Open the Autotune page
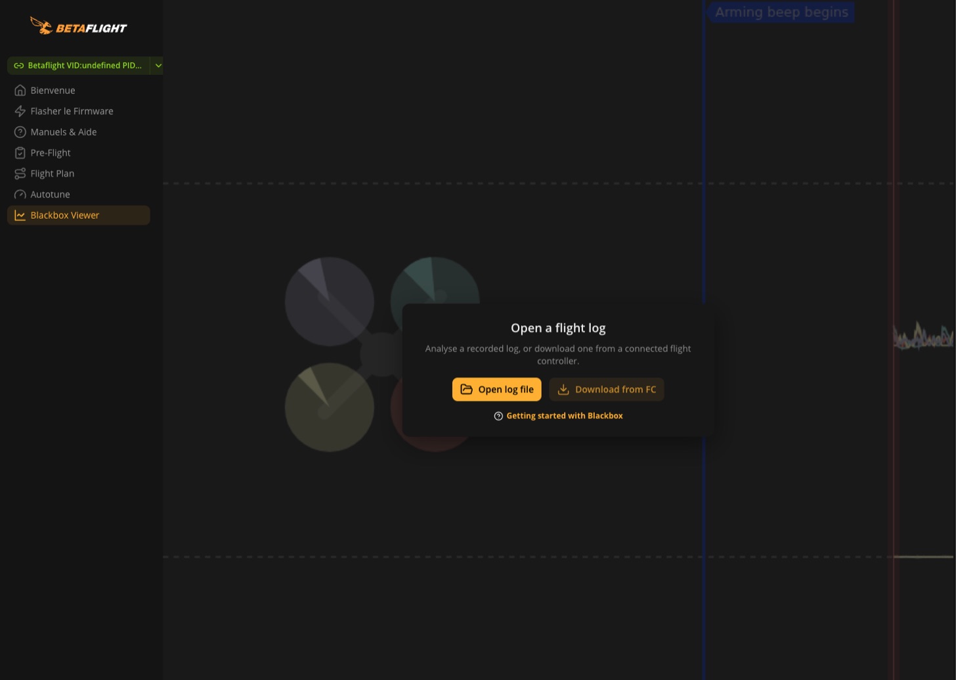This screenshot has width=956, height=680. [x=79, y=194]
